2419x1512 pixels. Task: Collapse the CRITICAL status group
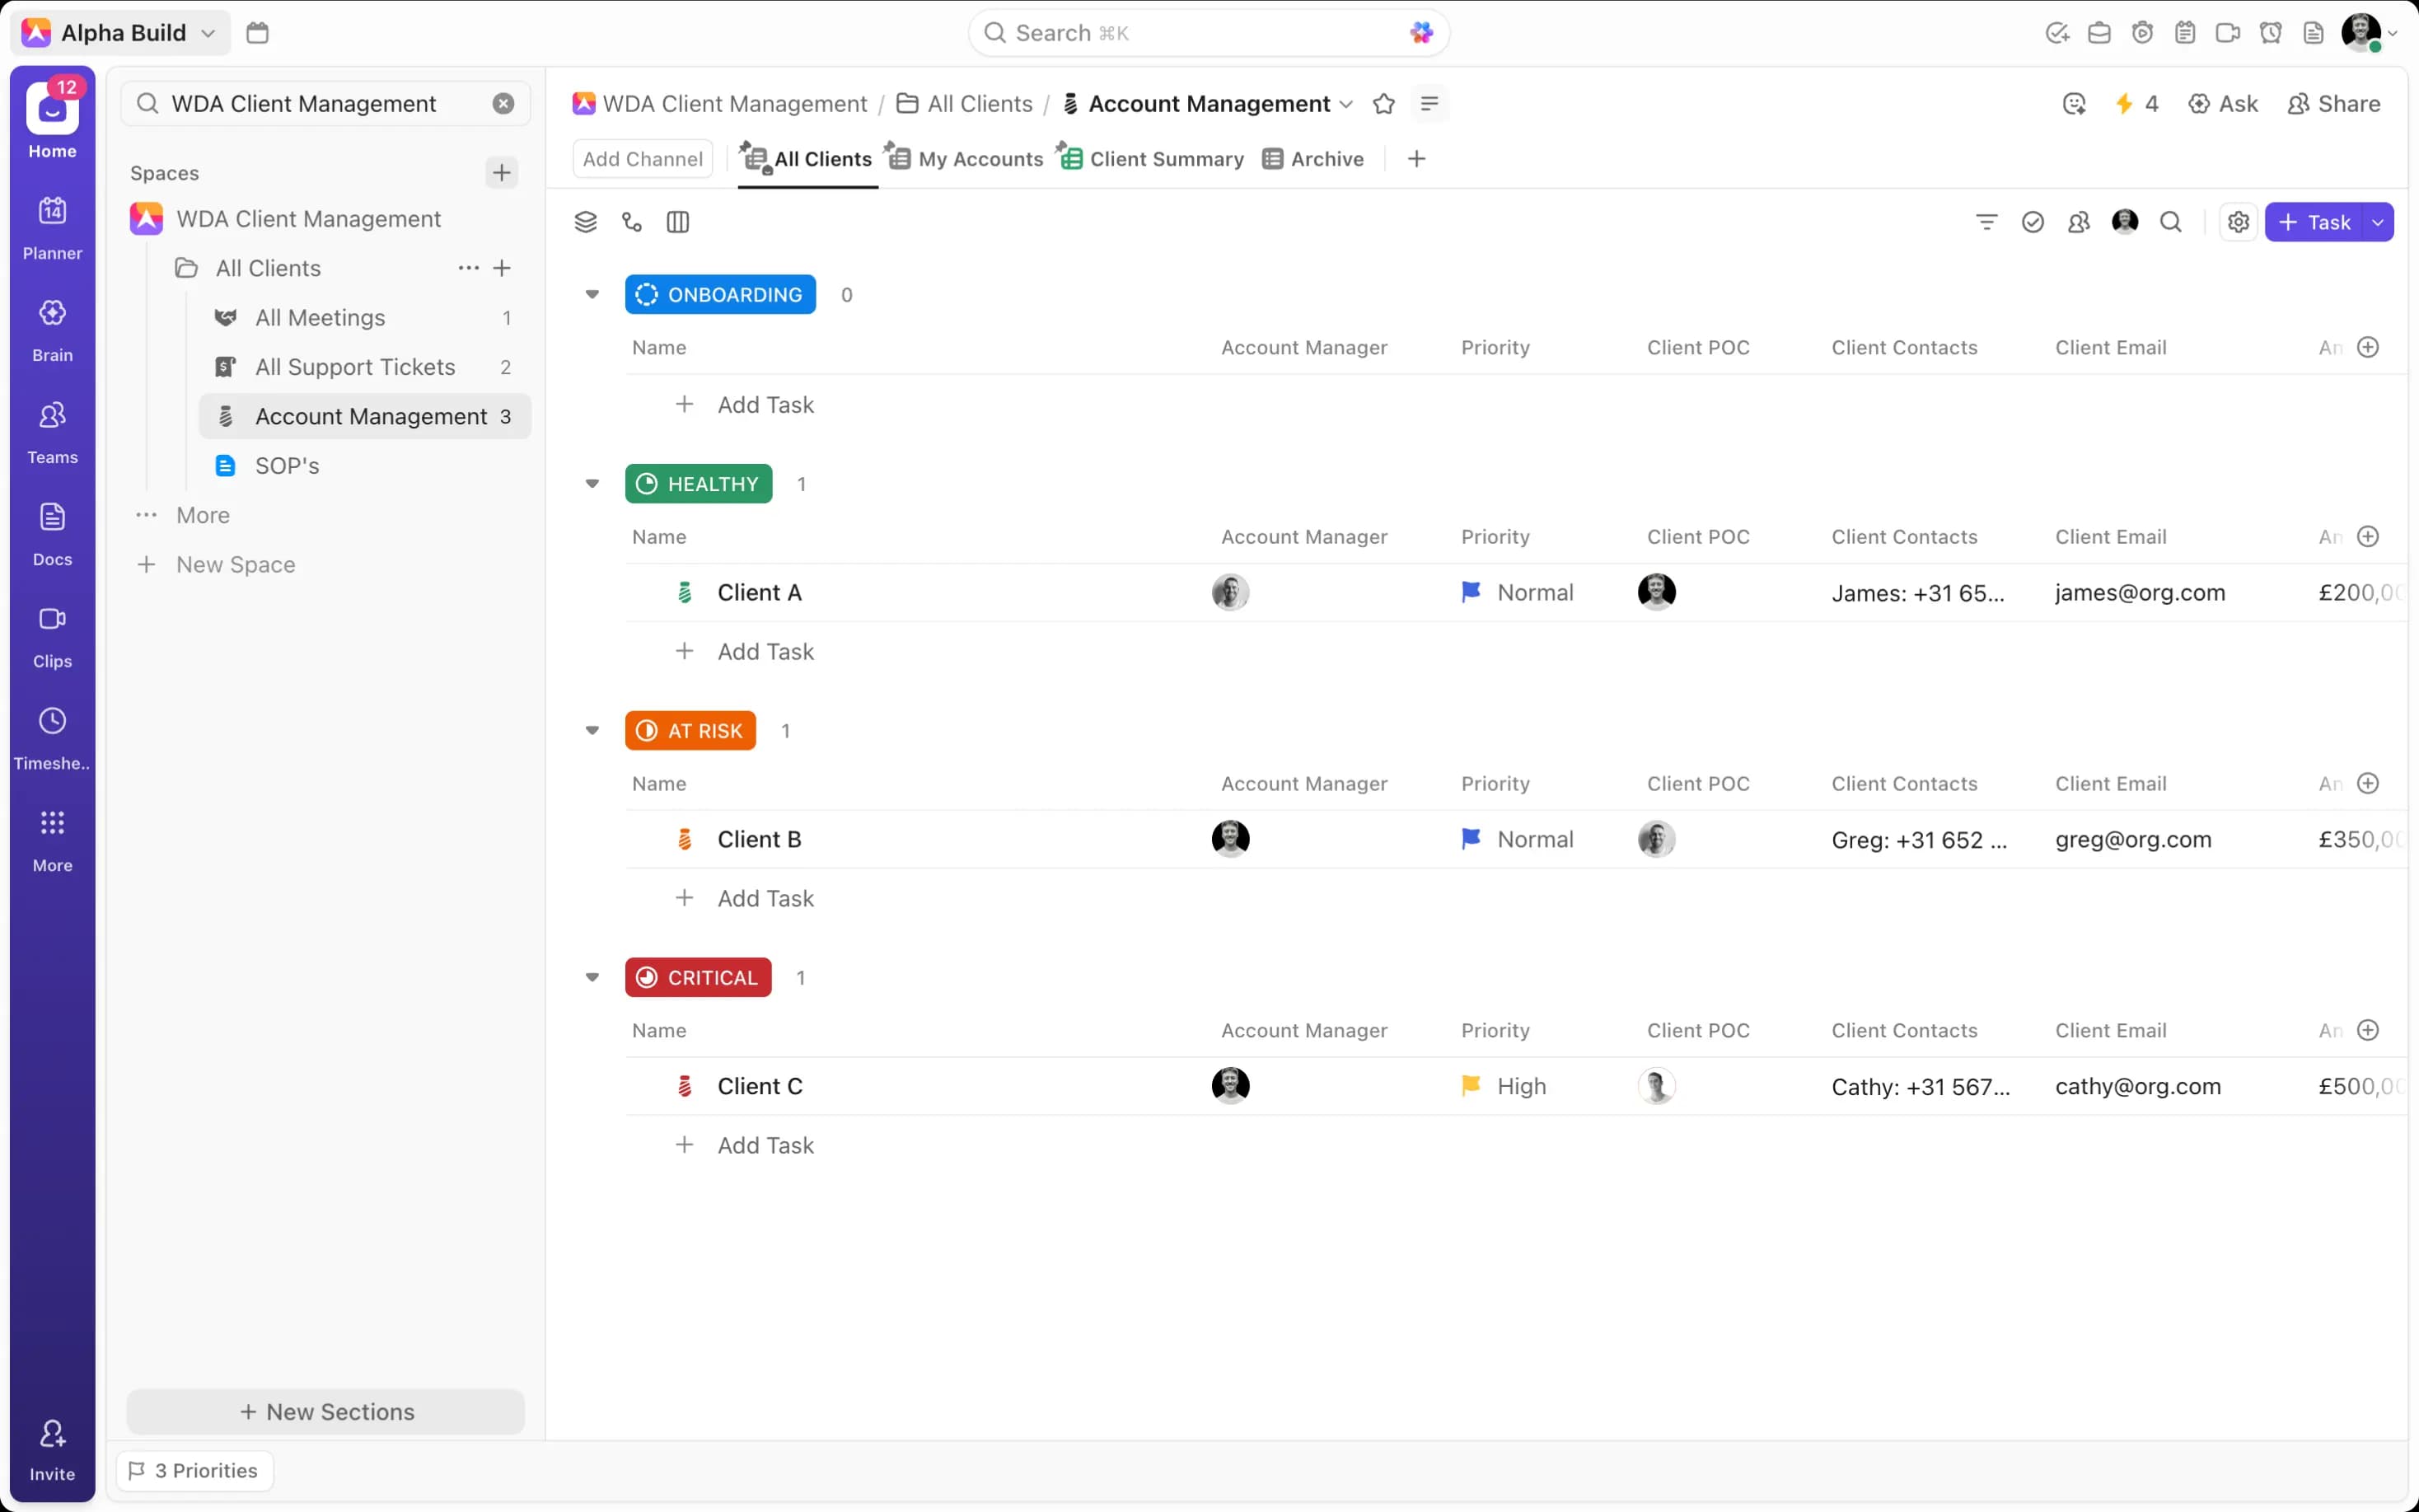pyautogui.click(x=592, y=977)
